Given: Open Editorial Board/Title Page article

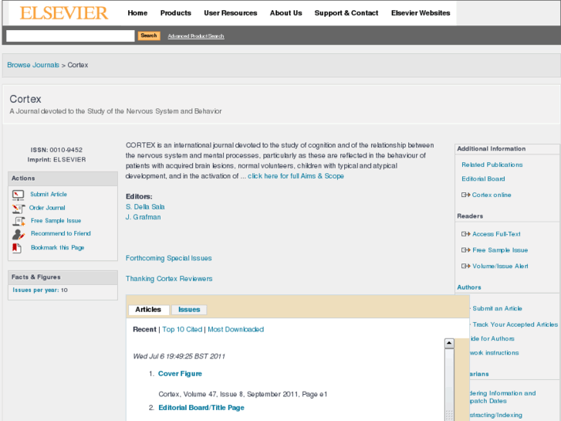Looking at the screenshot, I should (201, 408).
